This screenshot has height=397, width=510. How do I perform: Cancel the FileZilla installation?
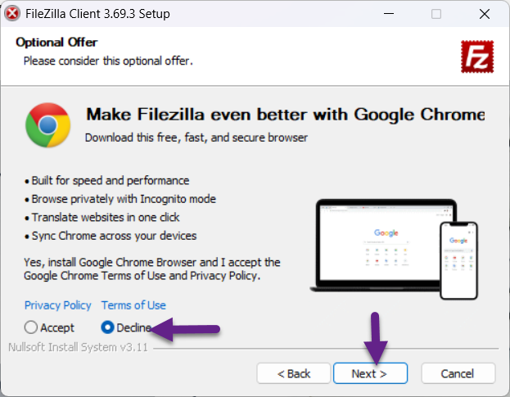pyautogui.click(x=458, y=373)
